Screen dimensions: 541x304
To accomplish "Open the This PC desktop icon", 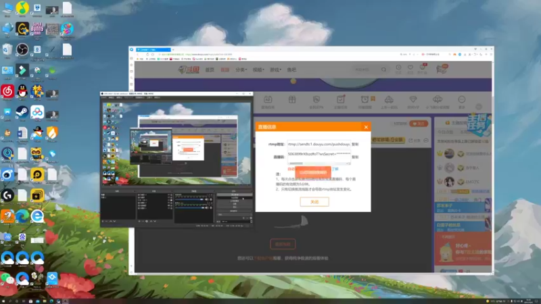I will (7, 8).
